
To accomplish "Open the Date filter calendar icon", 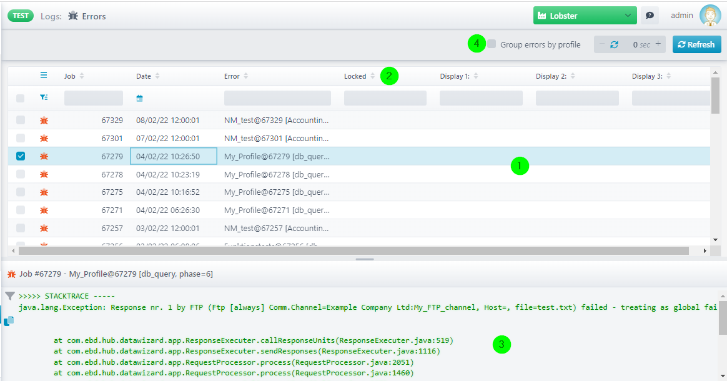I will (x=139, y=98).
